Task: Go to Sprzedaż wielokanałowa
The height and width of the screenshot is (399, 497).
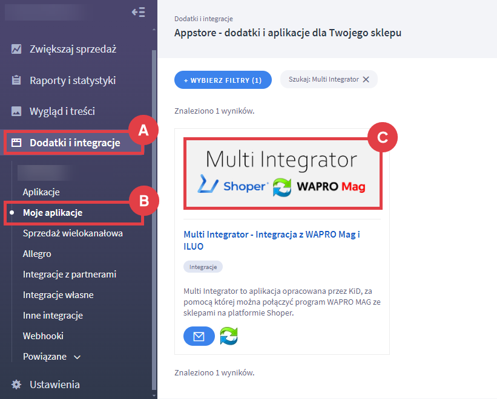Action: pos(73,233)
